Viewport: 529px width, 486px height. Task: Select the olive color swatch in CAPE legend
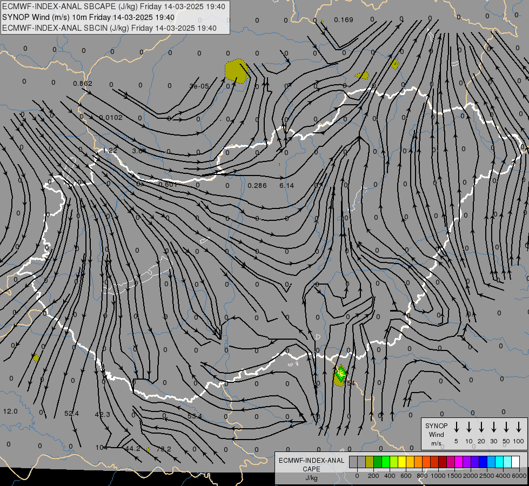click(x=370, y=462)
